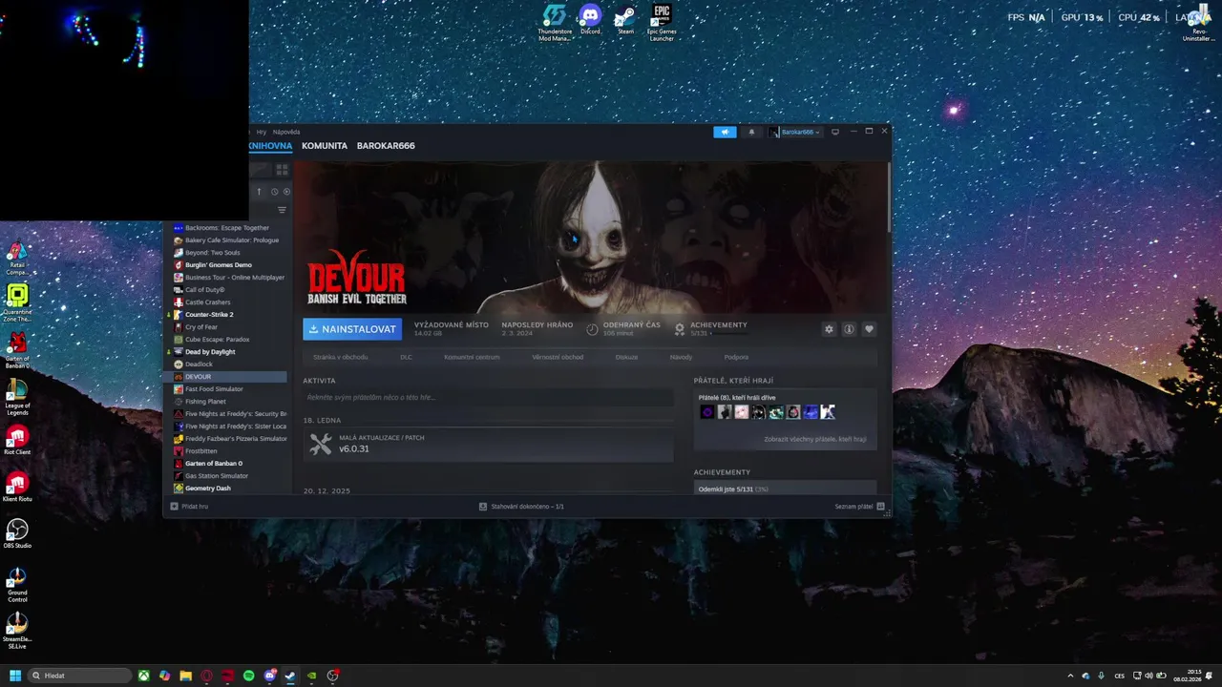The image size is (1222, 687).
Task: Click the last friend avatar who played
Action: 828,412
